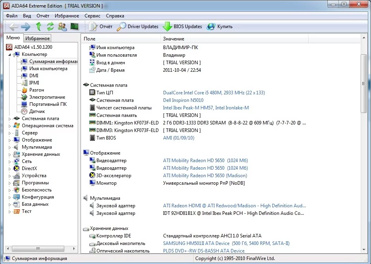Click the BIOS Updates green arrow button
This screenshot has width=371, height=264.
coord(183,27)
